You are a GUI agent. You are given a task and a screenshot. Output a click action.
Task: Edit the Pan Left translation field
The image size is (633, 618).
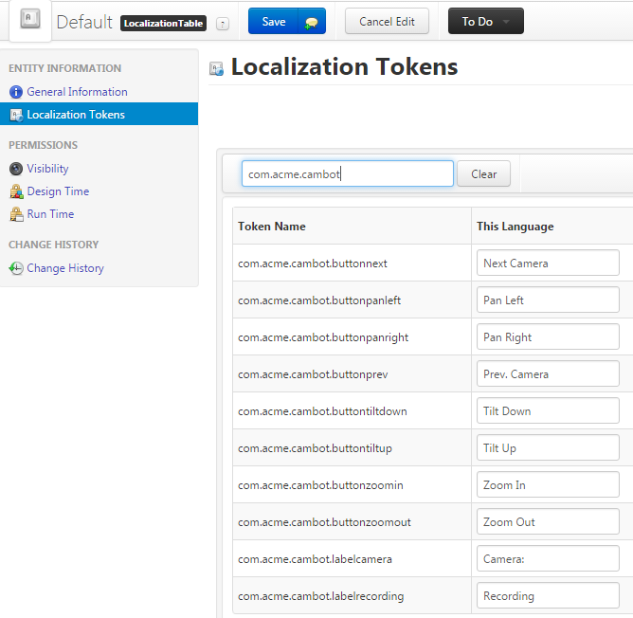click(x=548, y=300)
